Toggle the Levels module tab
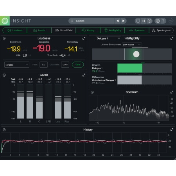The image size is (176, 176). [39, 31]
